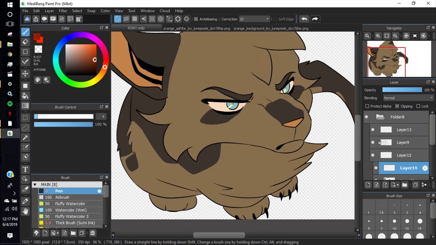Enable concentric circle snap
This screenshot has width=436, height=245.
(x=161, y=19)
